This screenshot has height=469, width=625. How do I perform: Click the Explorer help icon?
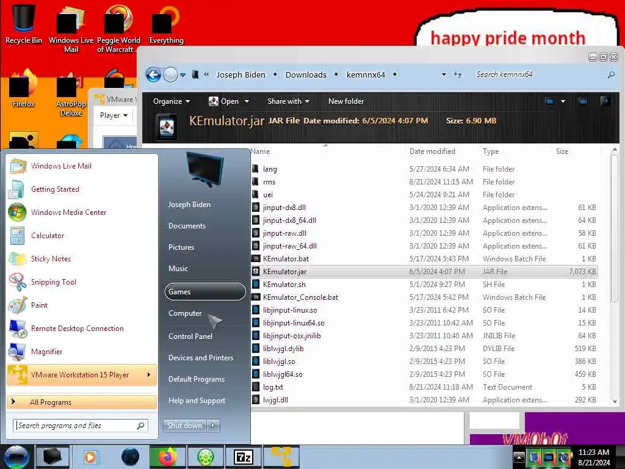coord(605,101)
